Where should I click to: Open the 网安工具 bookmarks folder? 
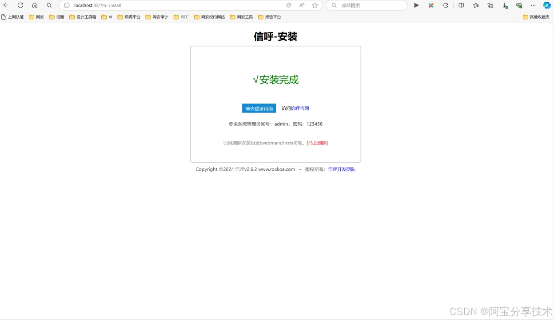(x=242, y=17)
